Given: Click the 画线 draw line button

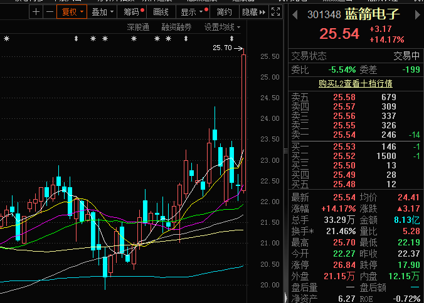Looking at the screenshot, I should click(161, 12).
